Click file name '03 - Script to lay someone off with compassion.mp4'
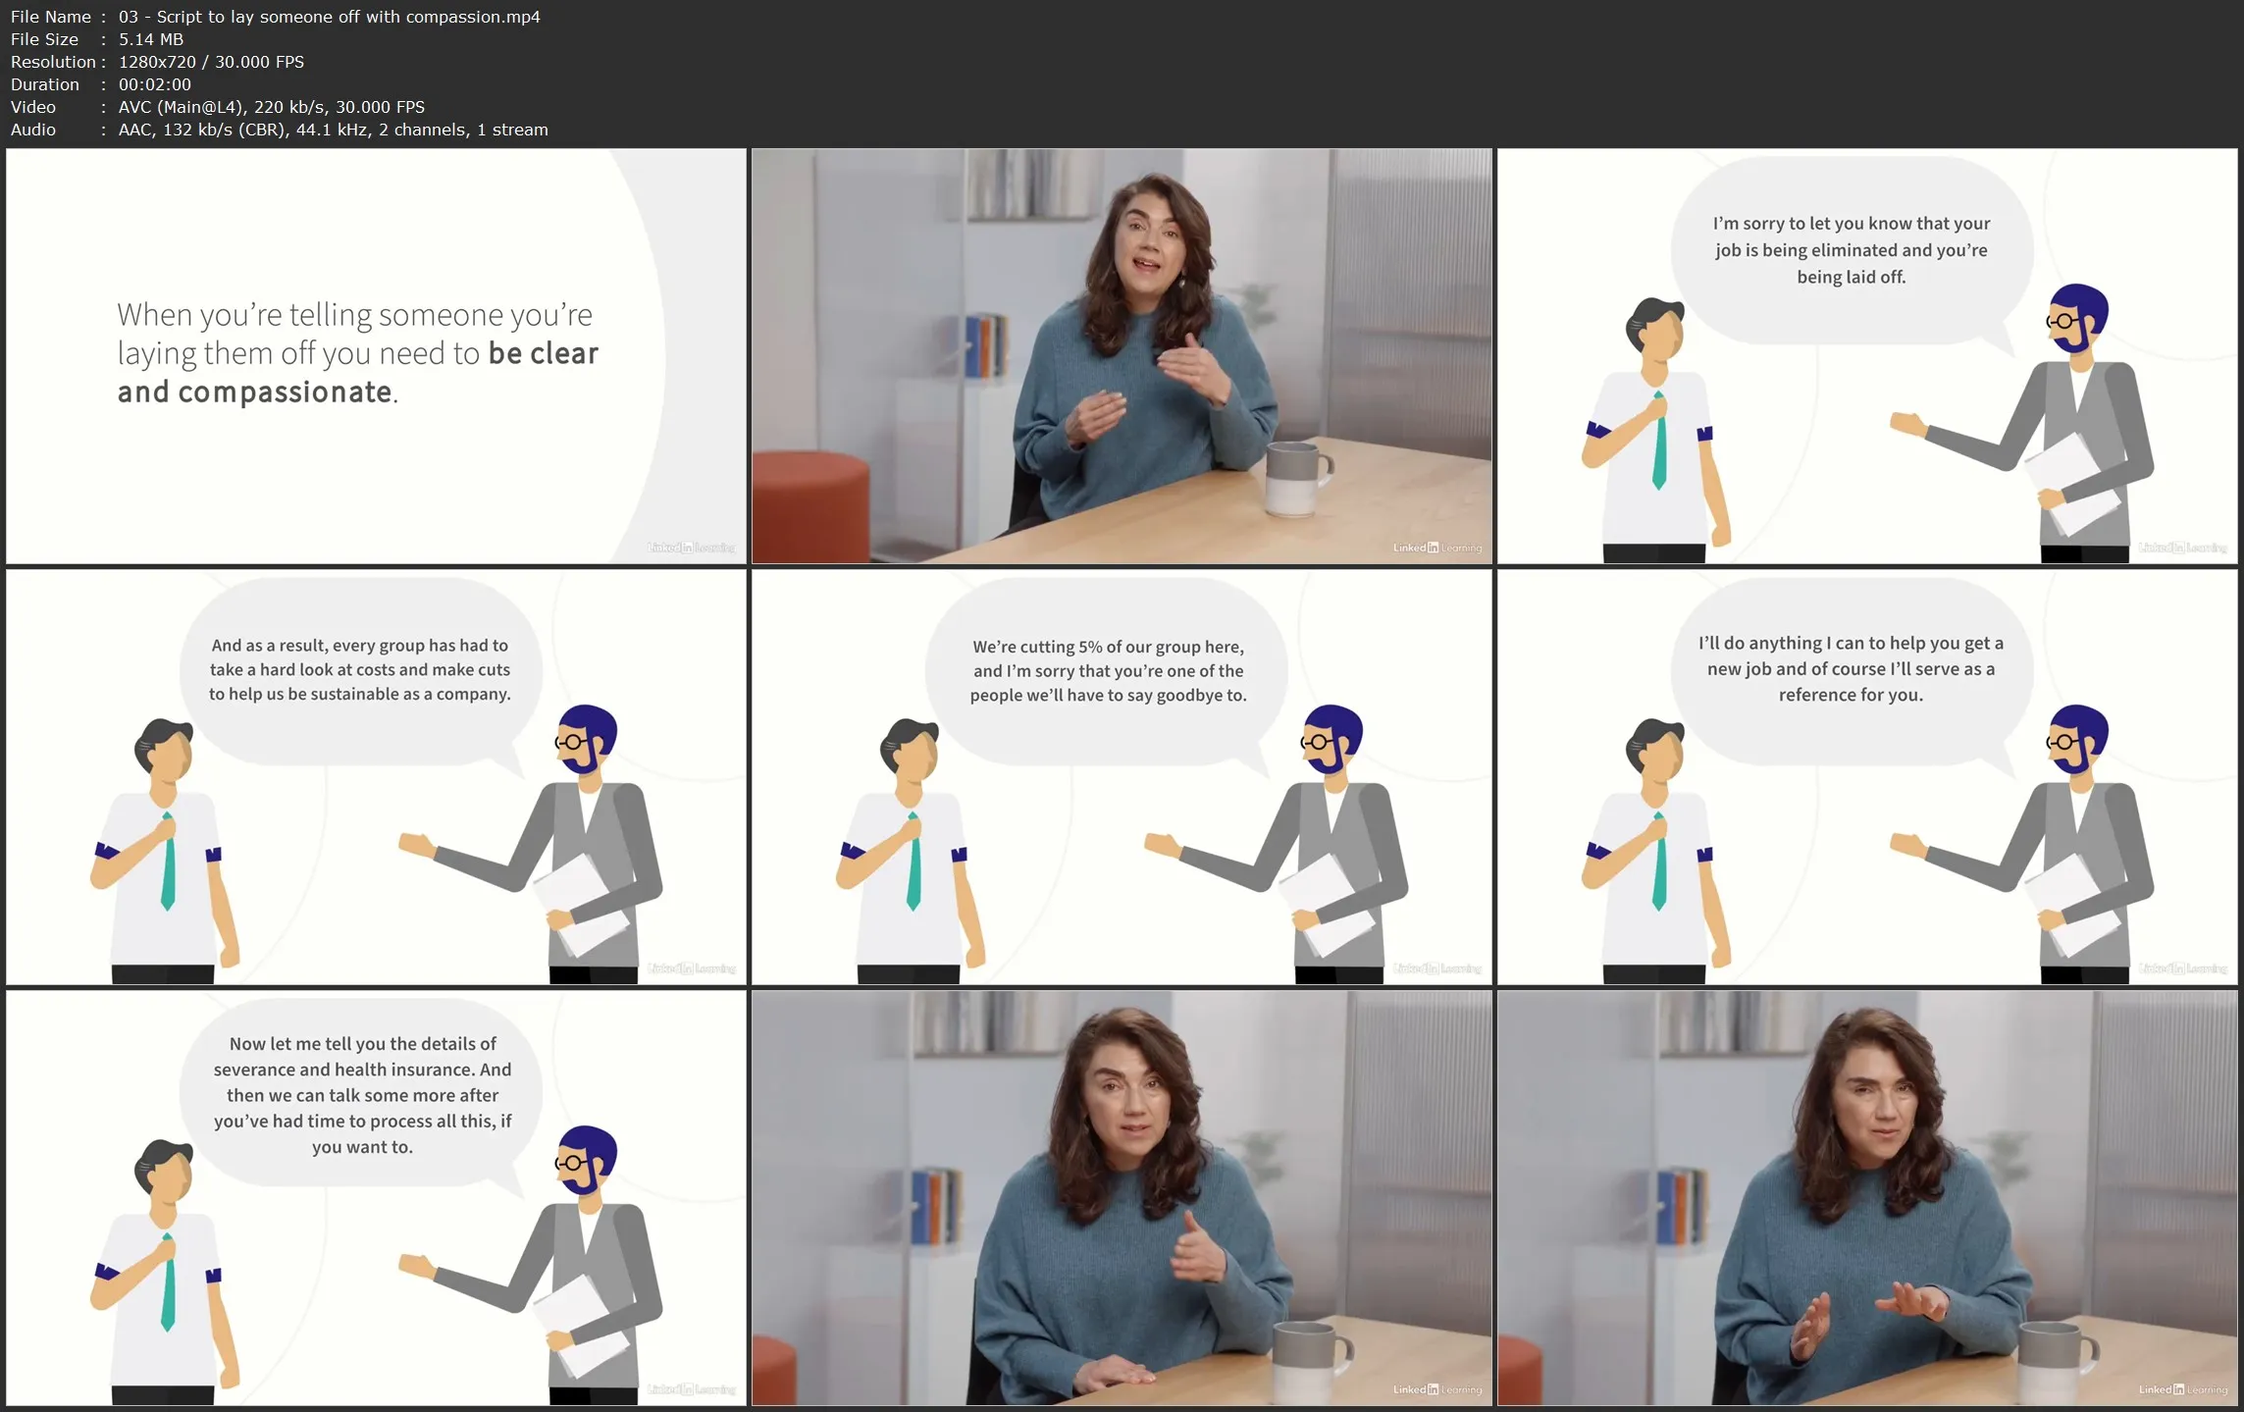This screenshot has width=2244, height=1412. (330, 17)
